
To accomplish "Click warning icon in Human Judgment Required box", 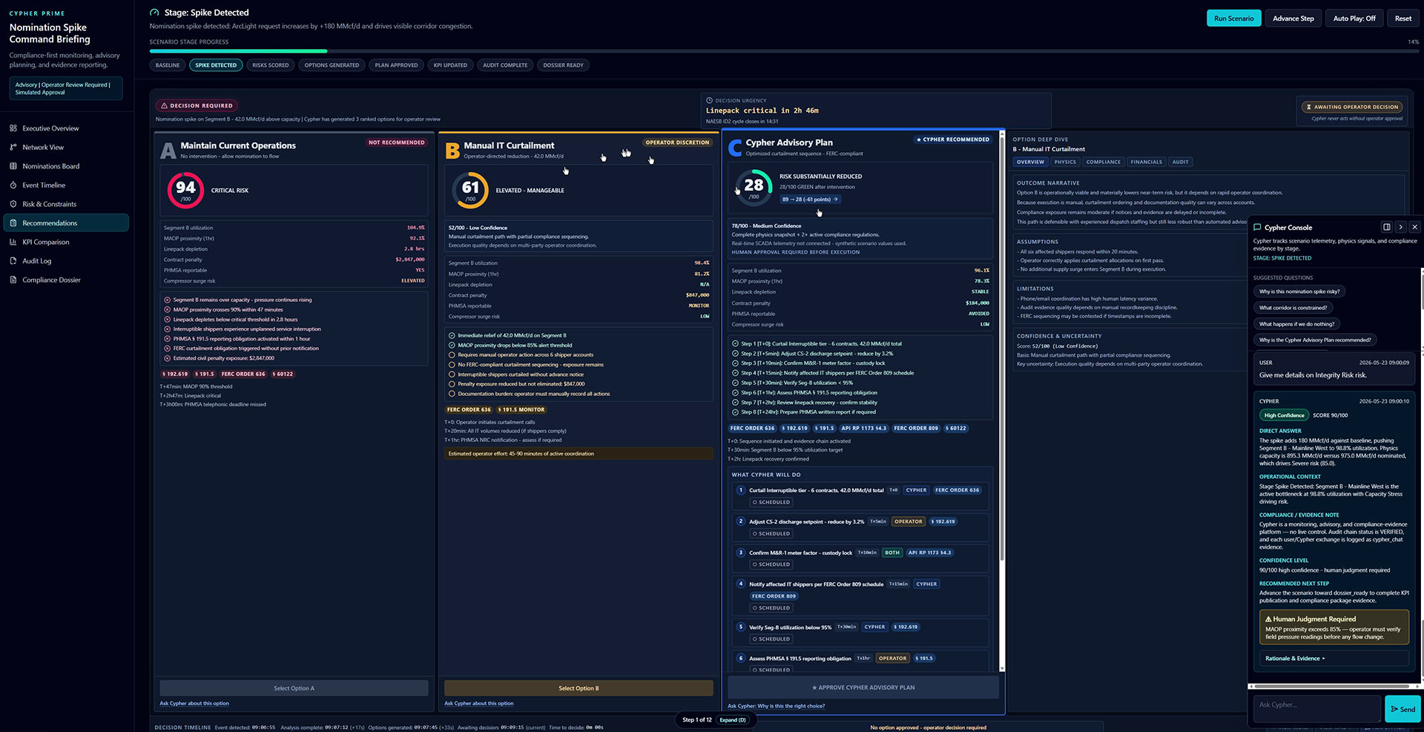I will point(1268,619).
